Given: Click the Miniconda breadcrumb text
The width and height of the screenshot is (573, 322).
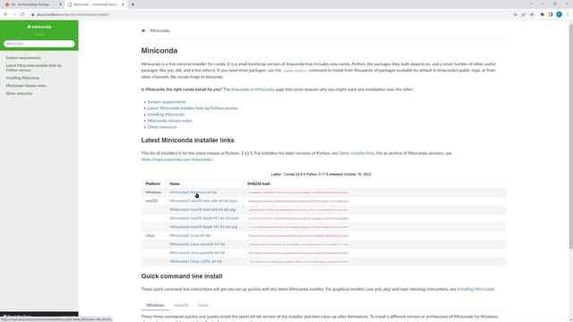Looking at the screenshot, I should point(159,30).
